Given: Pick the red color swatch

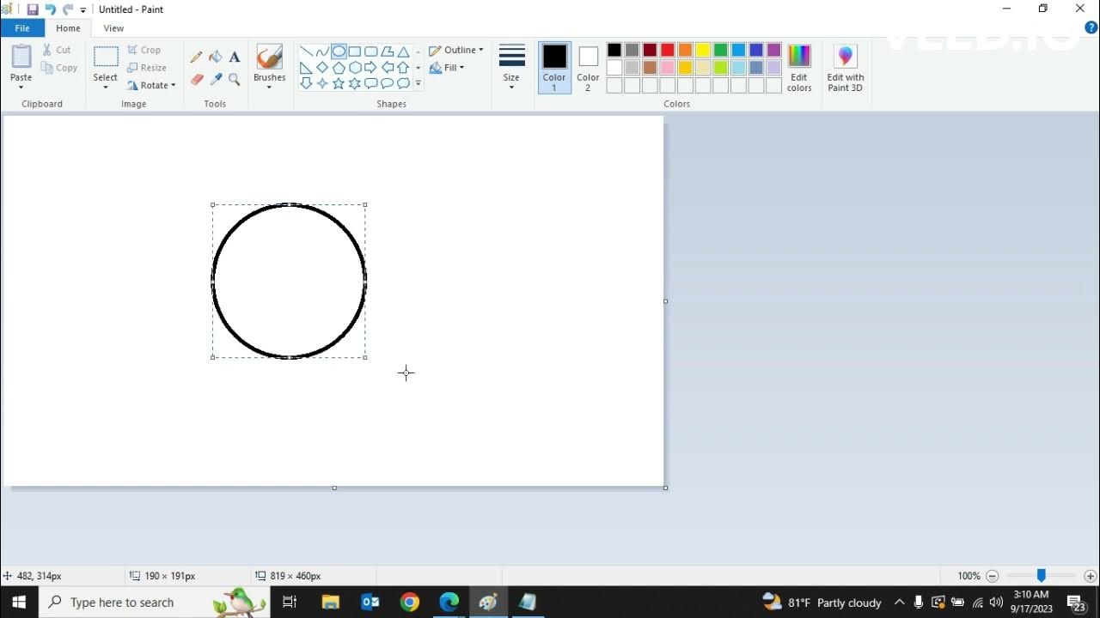Looking at the screenshot, I should coord(668,50).
